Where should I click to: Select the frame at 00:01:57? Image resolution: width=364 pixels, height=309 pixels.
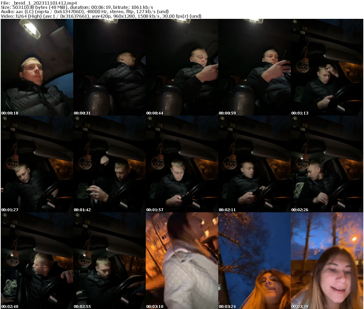(182, 164)
